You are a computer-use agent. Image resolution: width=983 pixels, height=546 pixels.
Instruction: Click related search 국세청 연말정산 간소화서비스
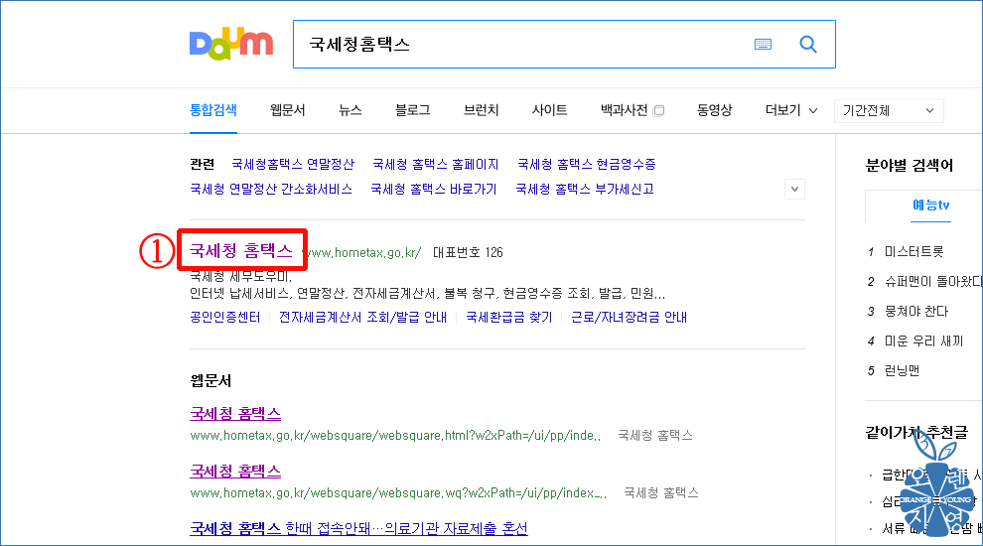[271, 190]
